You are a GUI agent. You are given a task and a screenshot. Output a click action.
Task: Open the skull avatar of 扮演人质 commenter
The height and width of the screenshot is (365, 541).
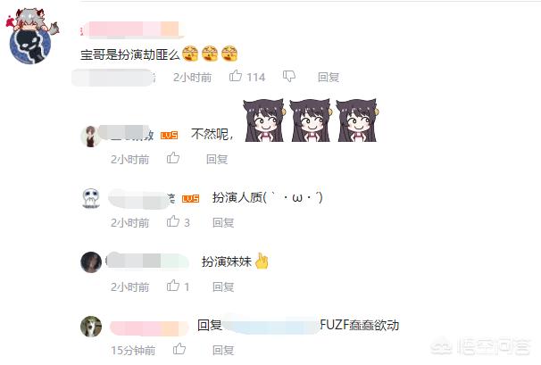tap(91, 198)
